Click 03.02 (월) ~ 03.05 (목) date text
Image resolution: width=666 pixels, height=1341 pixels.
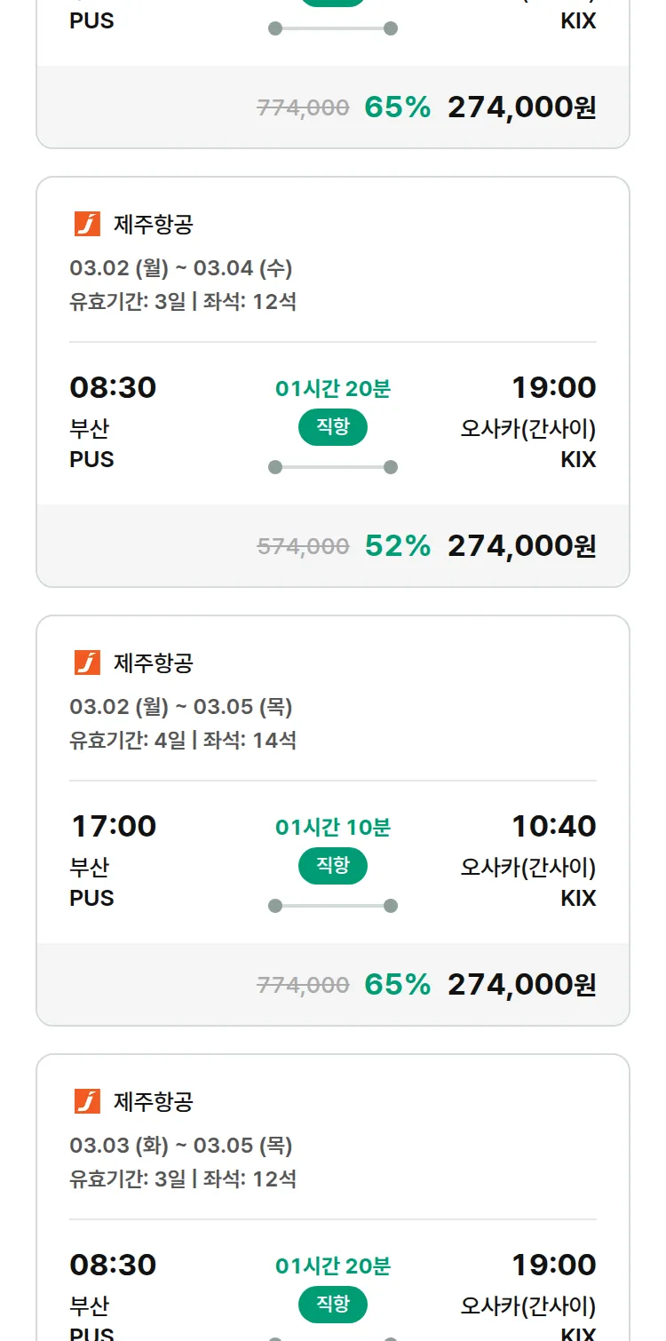(x=180, y=707)
